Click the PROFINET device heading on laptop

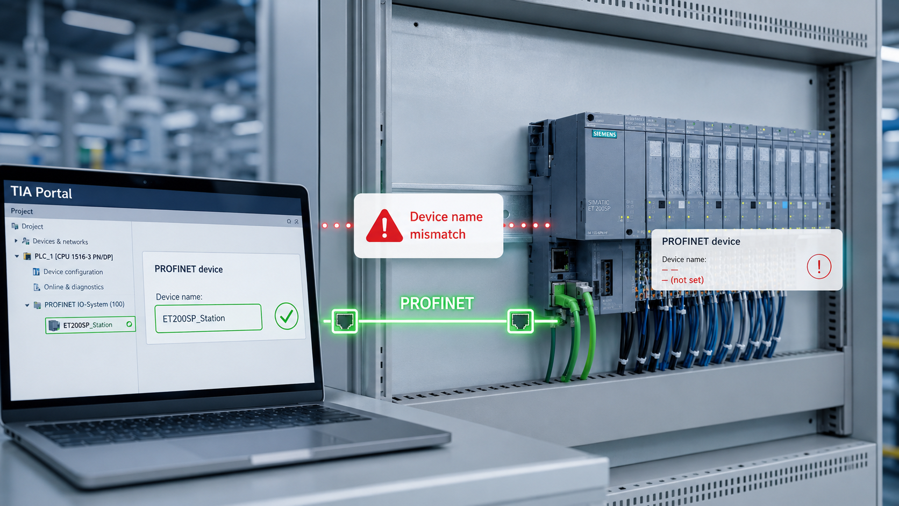(189, 269)
